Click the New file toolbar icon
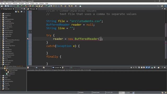167x94 pixels. pos(2,6)
